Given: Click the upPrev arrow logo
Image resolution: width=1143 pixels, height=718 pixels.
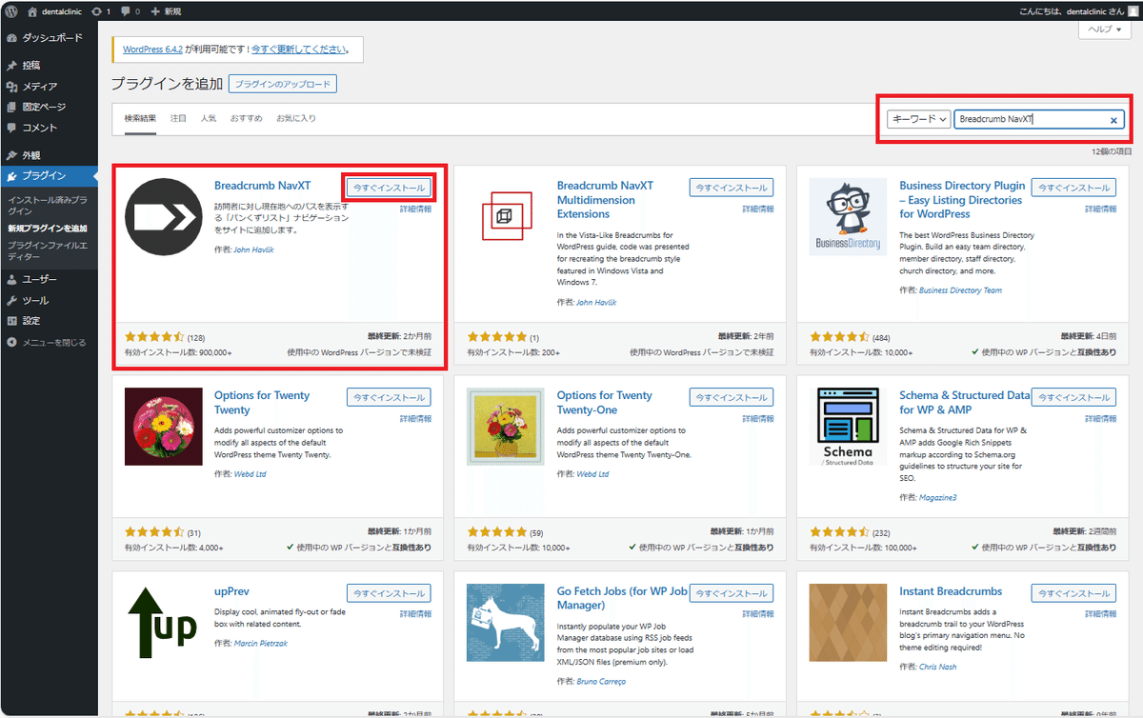Looking at the screenshot, I should pyautogui.click(x=164, y=623).
